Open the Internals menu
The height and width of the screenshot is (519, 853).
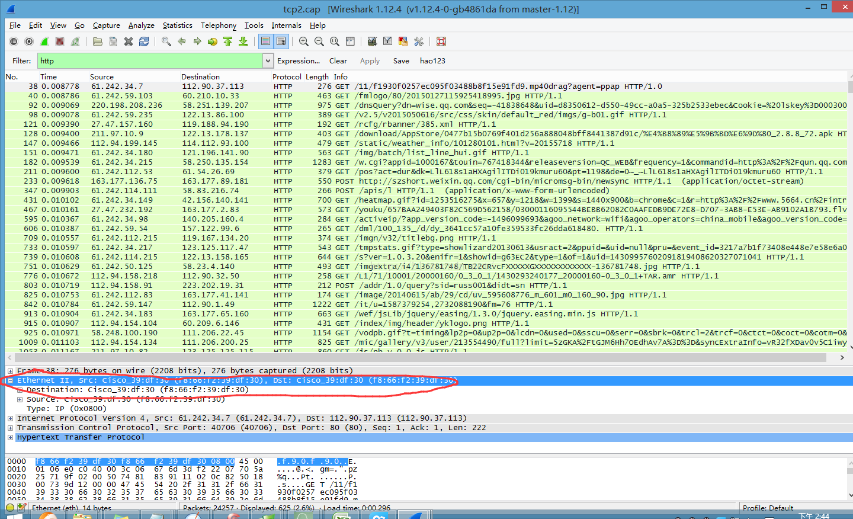coord(286,25)
